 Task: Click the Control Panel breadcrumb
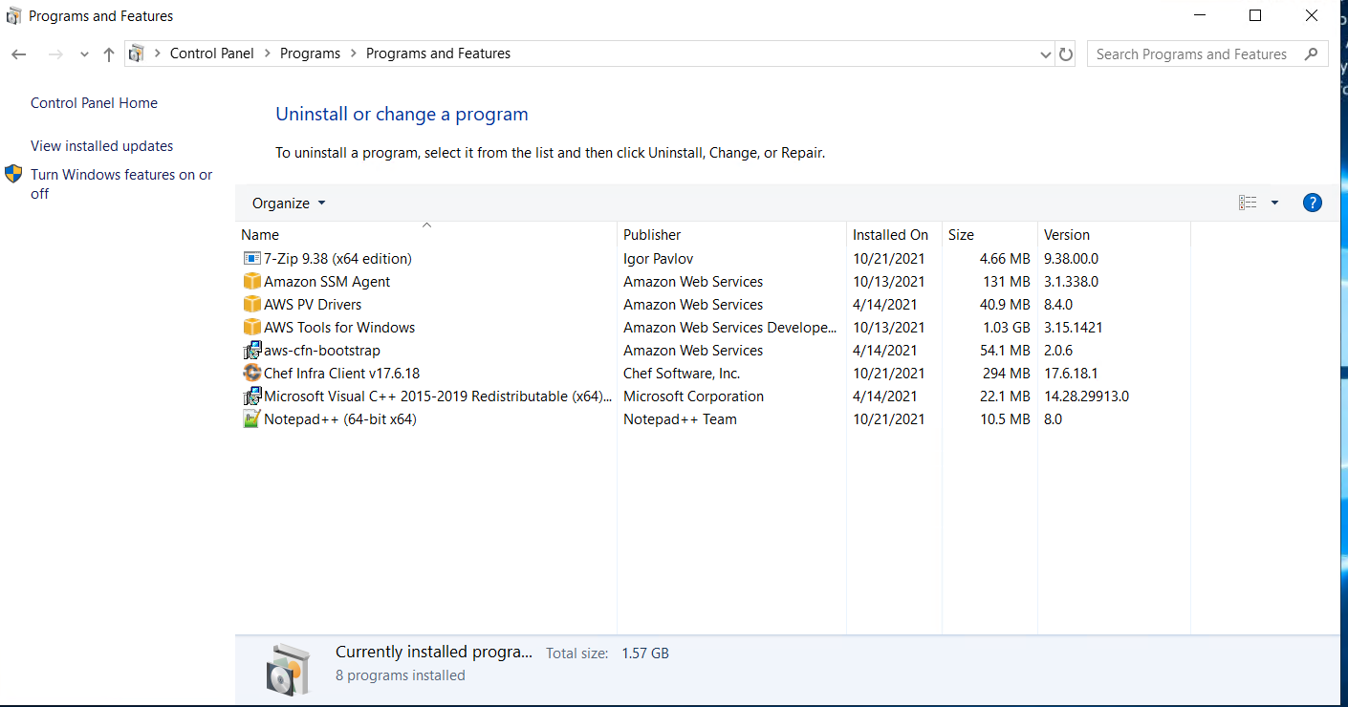click(x=211, y=54)
